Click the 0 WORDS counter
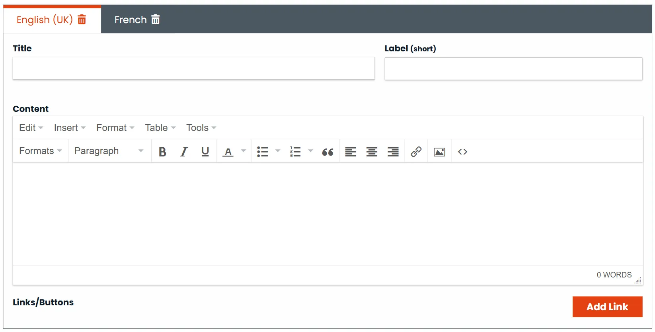This screenshot has height=332, width=655. (614, 275)
